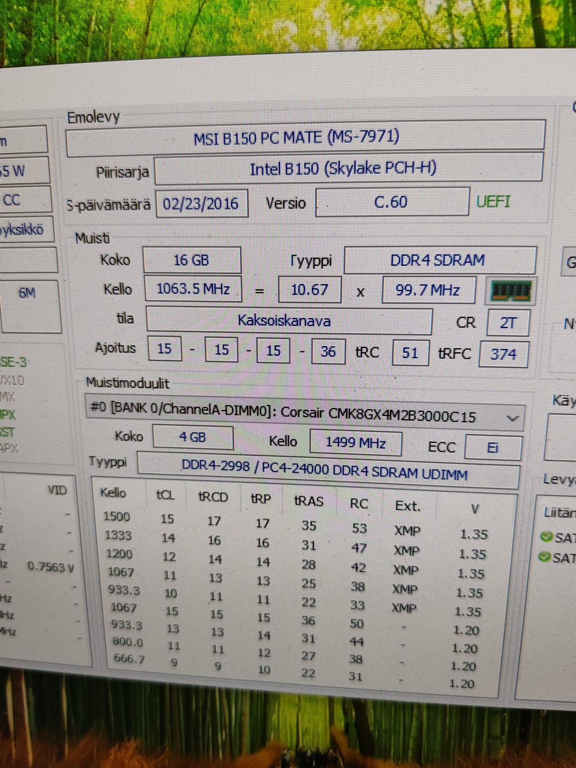Click the RC column header
The image size is (576, 768).
click(358, 503)
